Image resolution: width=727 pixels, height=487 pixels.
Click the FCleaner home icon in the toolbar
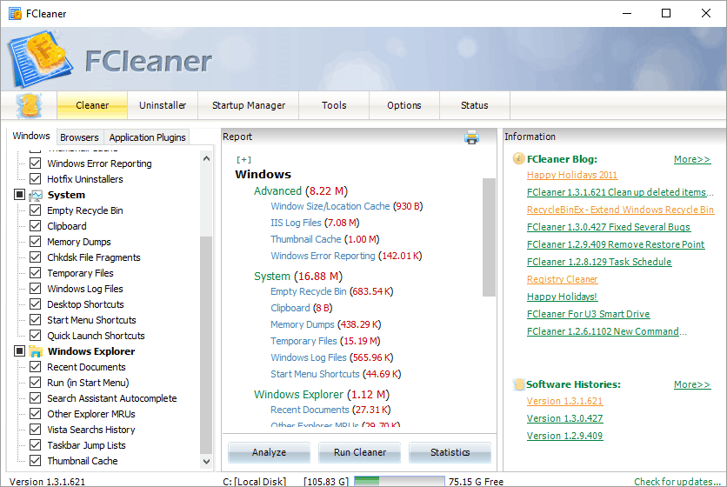tap(29, 105)
